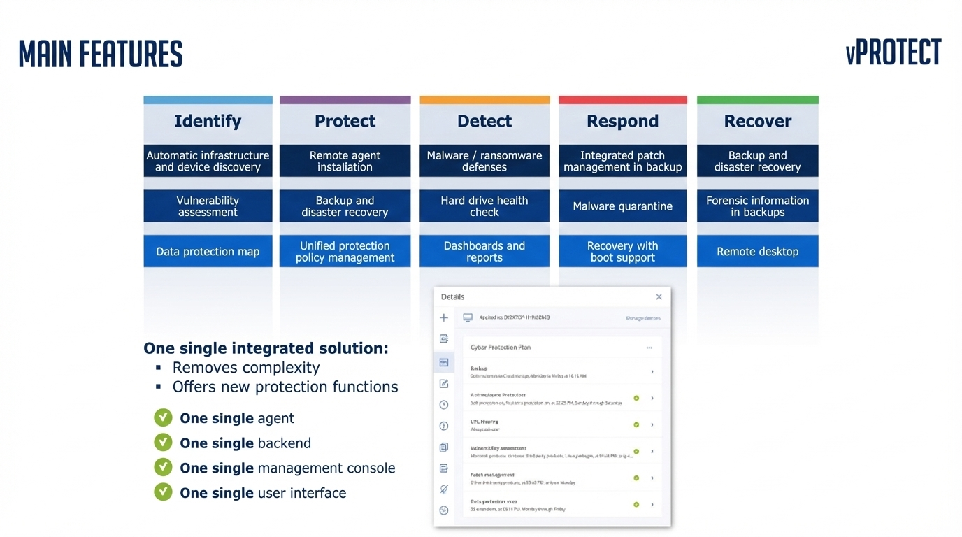Image resolution: width=962 pixels, height=537 pixels.
Task: Expand the Data protection map row chevron
Action: [x=652, y=505]
